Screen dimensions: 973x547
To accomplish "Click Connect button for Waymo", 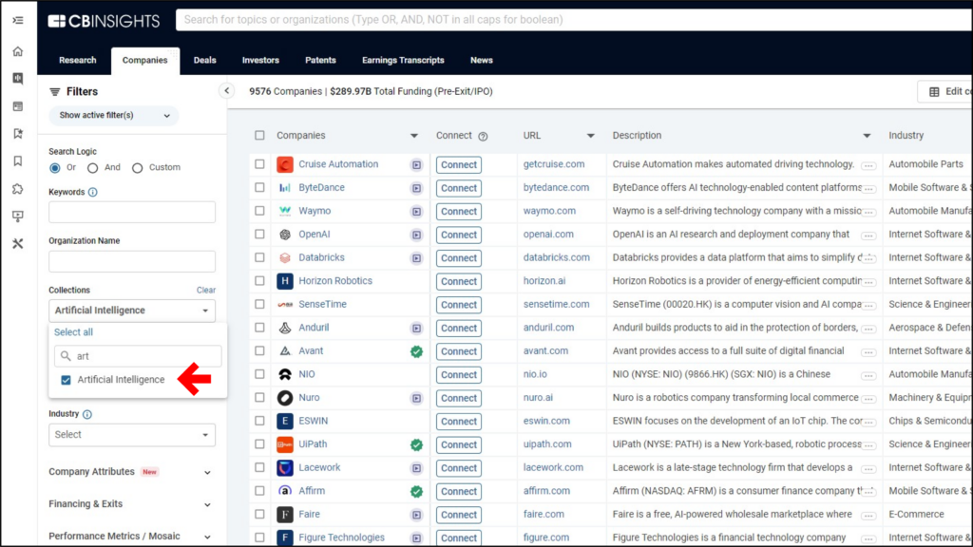I will 459,212.
